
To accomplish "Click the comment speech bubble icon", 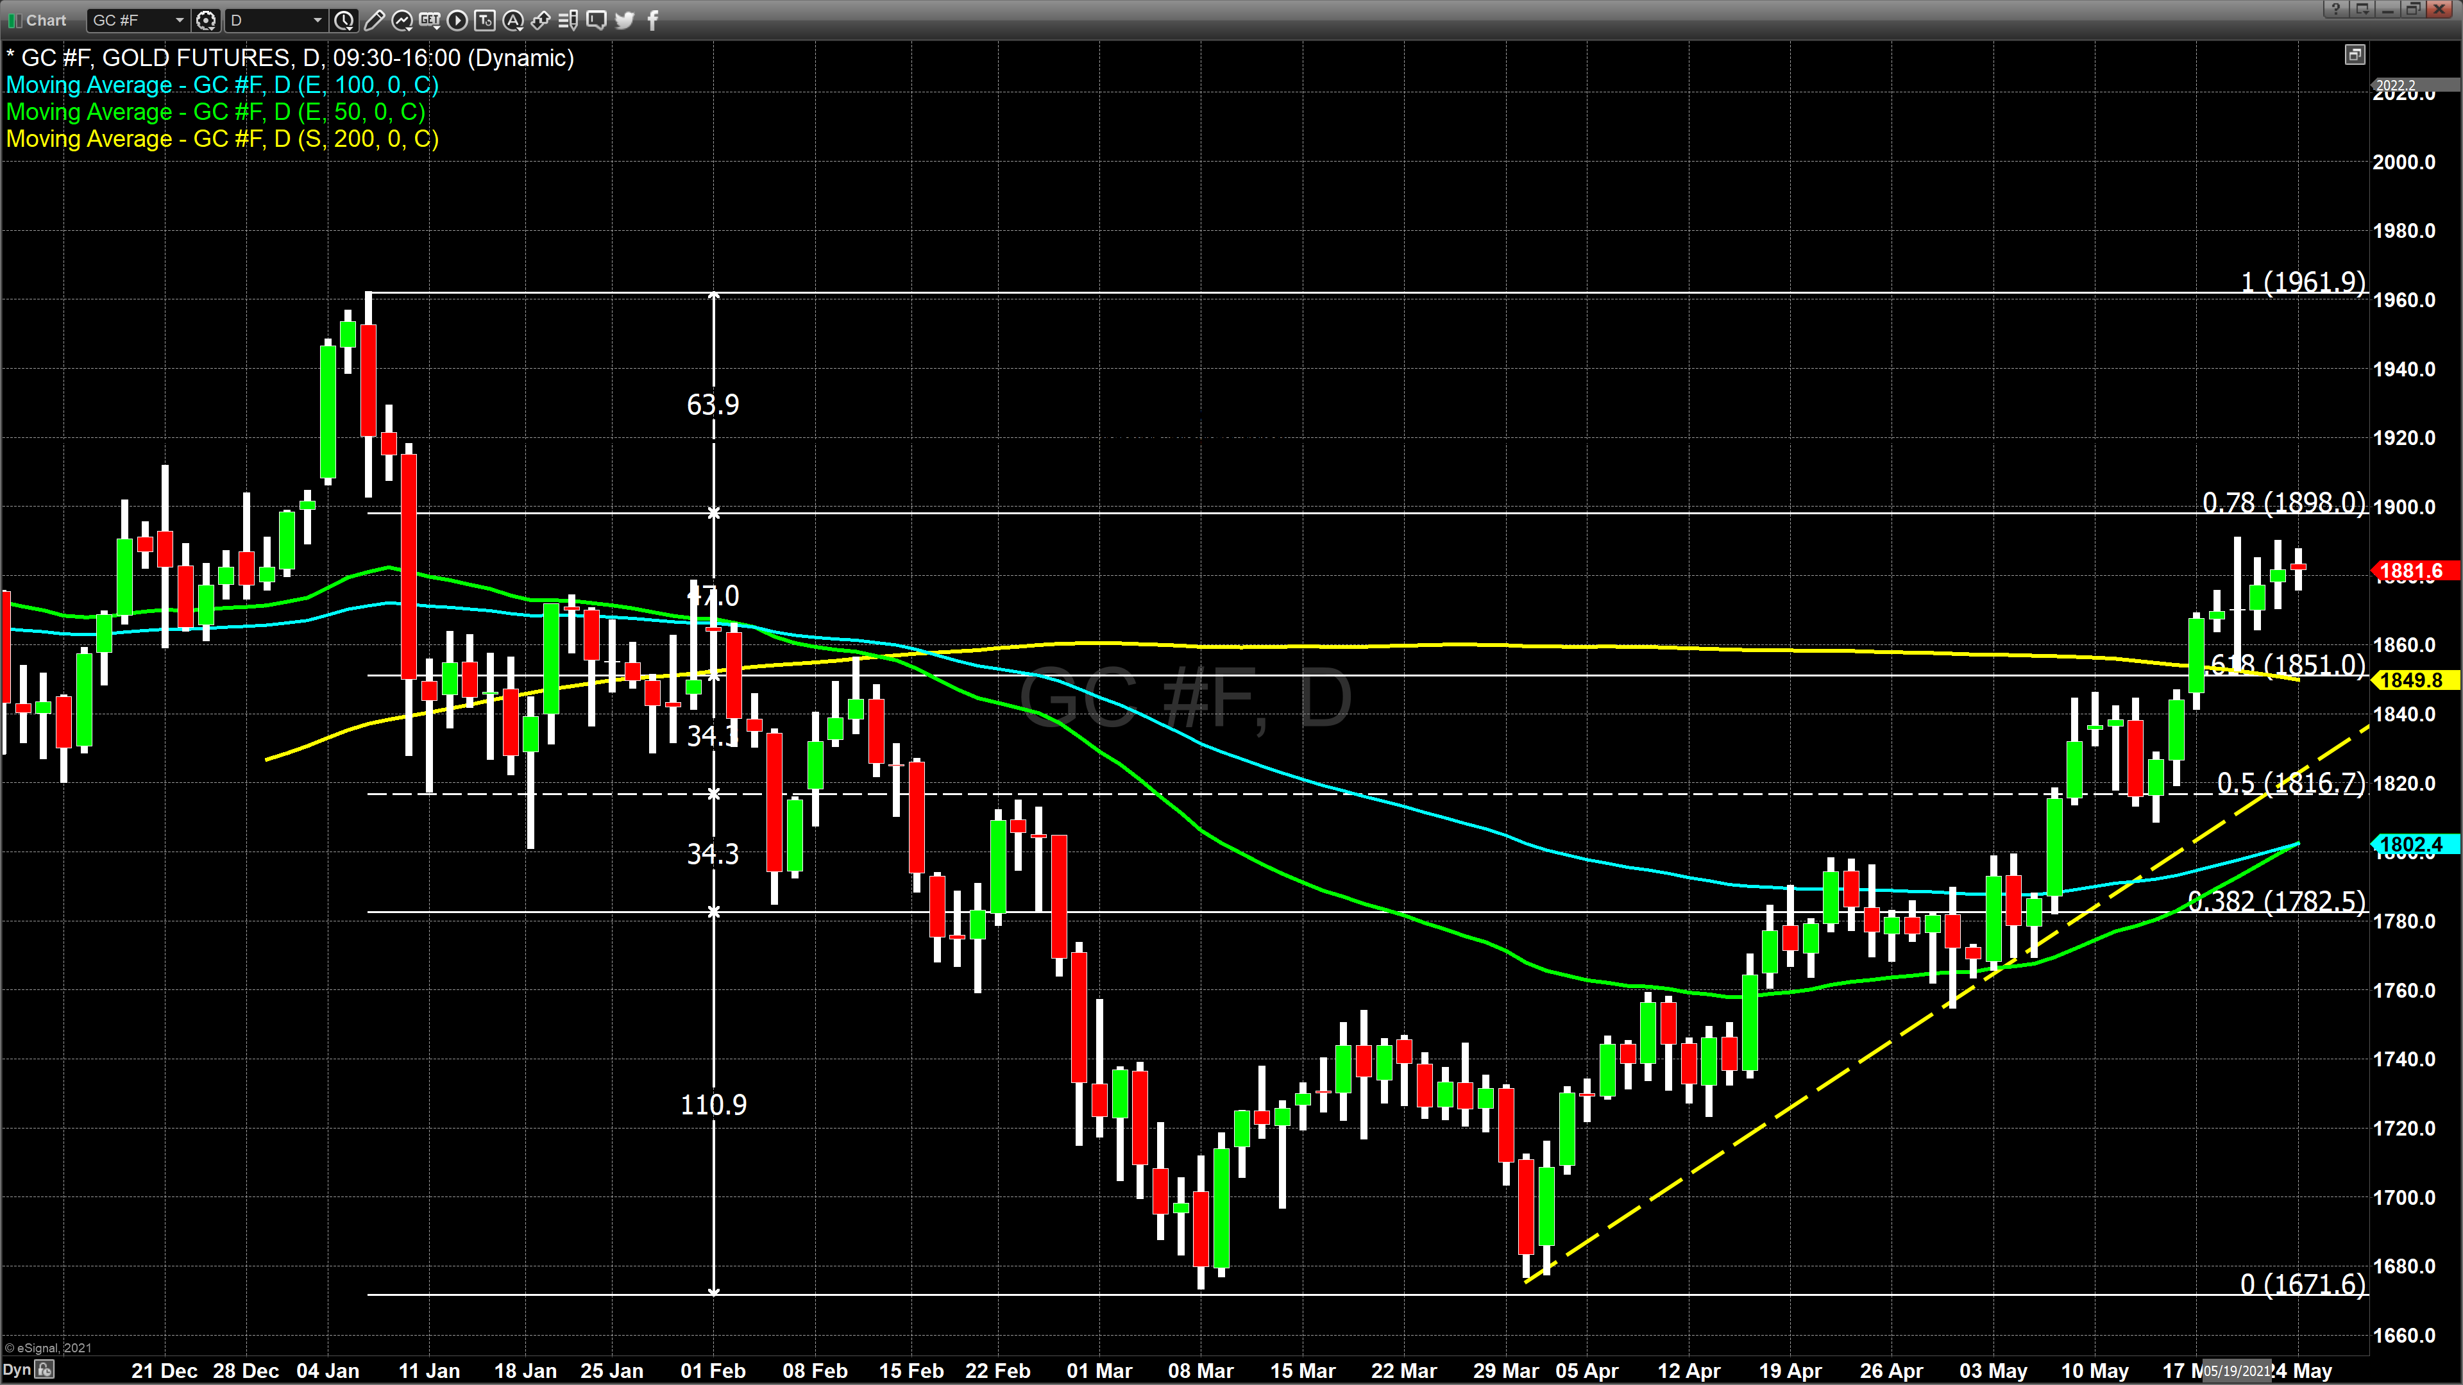I will click(x=596, y=20).
